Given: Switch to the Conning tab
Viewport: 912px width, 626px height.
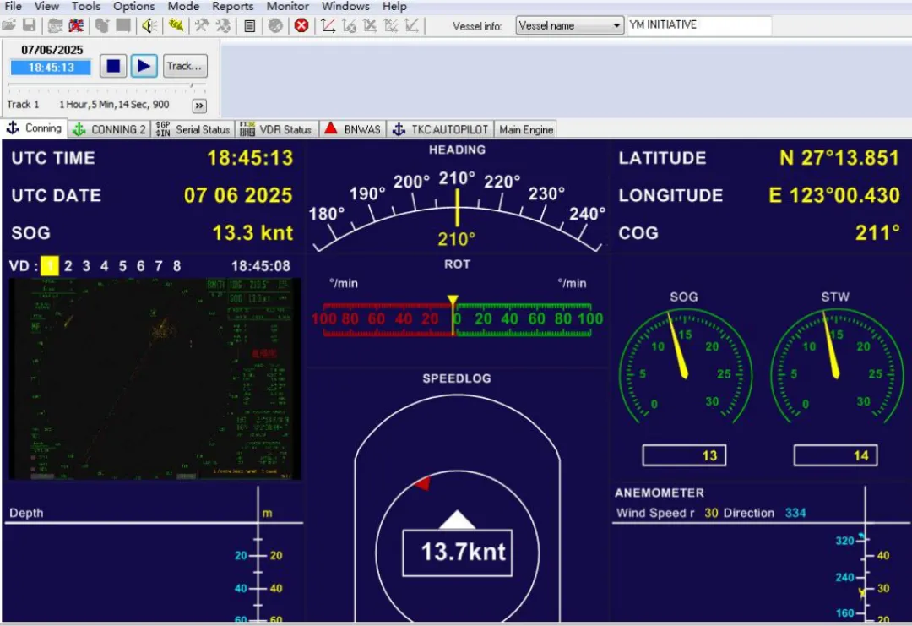Looking at the screenshot, I should (35, 128).
